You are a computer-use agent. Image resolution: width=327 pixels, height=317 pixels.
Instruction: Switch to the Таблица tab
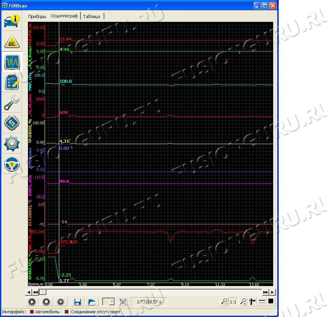pos(92,16)
